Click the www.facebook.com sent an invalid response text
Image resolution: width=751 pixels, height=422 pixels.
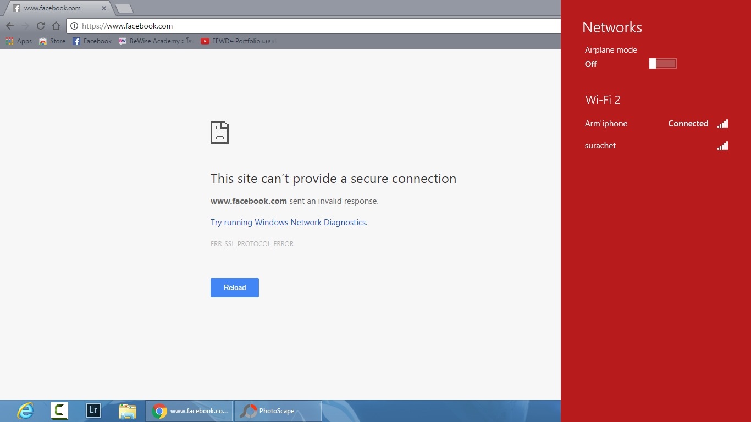tap(295, 201)
